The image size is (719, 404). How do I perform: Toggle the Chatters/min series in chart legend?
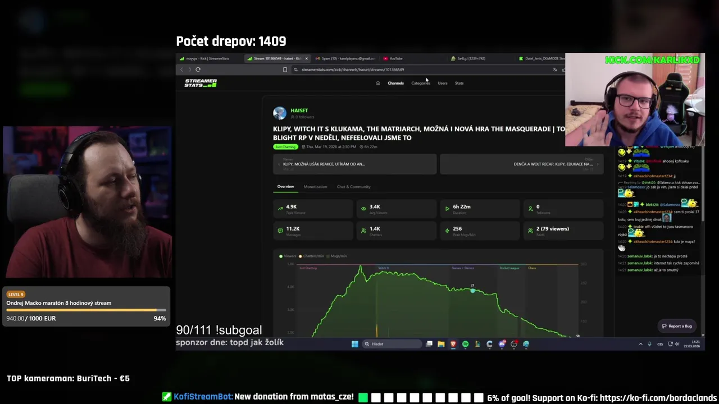312,256
